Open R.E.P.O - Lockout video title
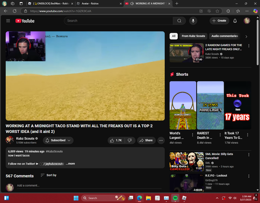 [216, 175]
